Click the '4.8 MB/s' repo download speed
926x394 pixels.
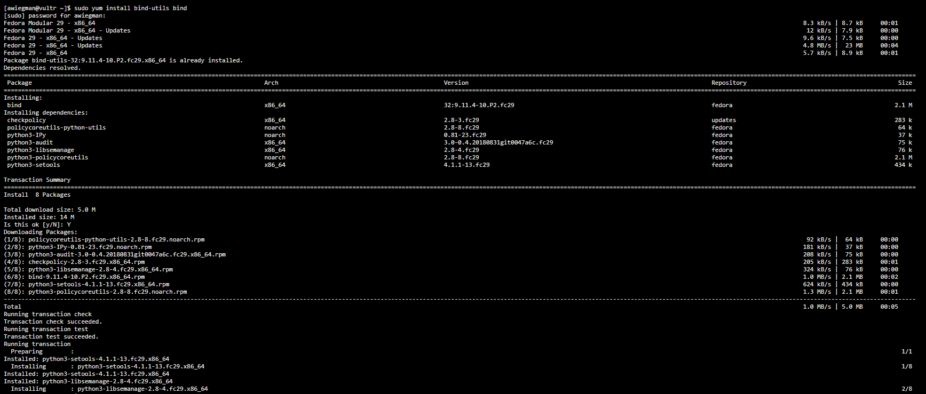(817, 45)
